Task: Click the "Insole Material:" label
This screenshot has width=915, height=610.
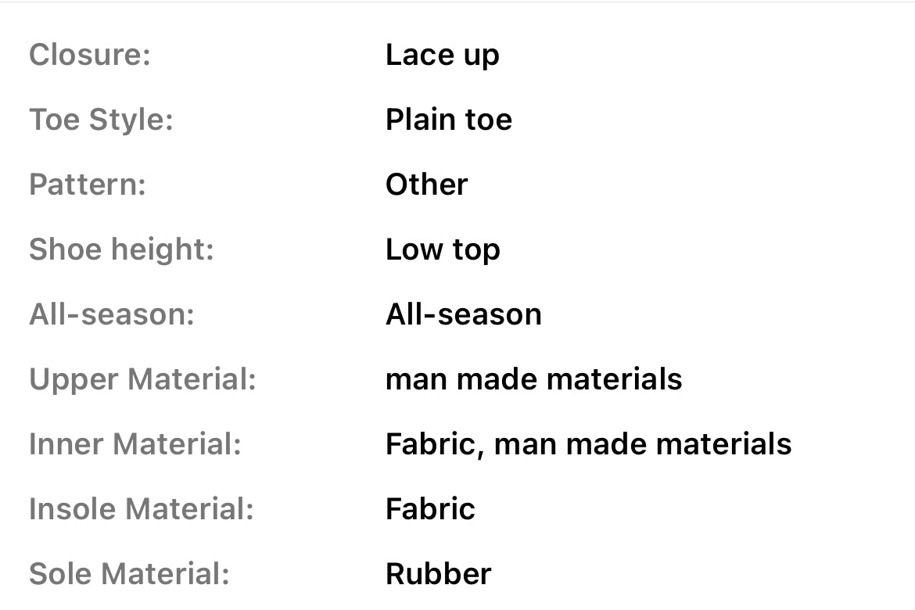Action: [x=142, y=510]
